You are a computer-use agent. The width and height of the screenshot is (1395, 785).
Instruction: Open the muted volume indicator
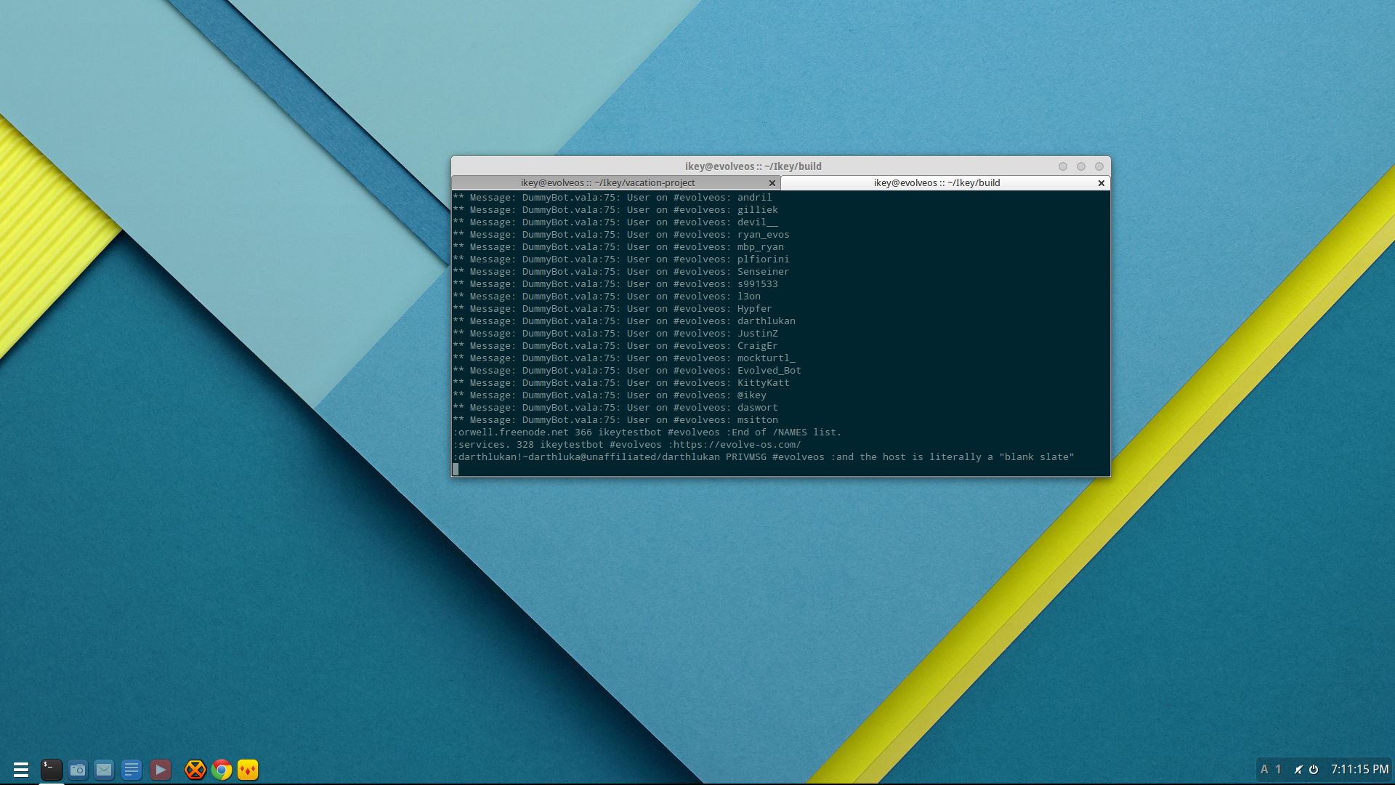point(1298,769)
